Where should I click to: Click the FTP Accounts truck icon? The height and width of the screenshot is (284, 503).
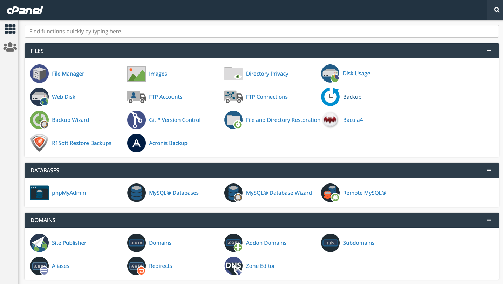pos(136,97)
